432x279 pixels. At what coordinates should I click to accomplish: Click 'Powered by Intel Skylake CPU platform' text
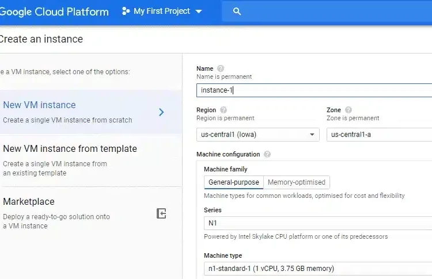tap(295, 236)
